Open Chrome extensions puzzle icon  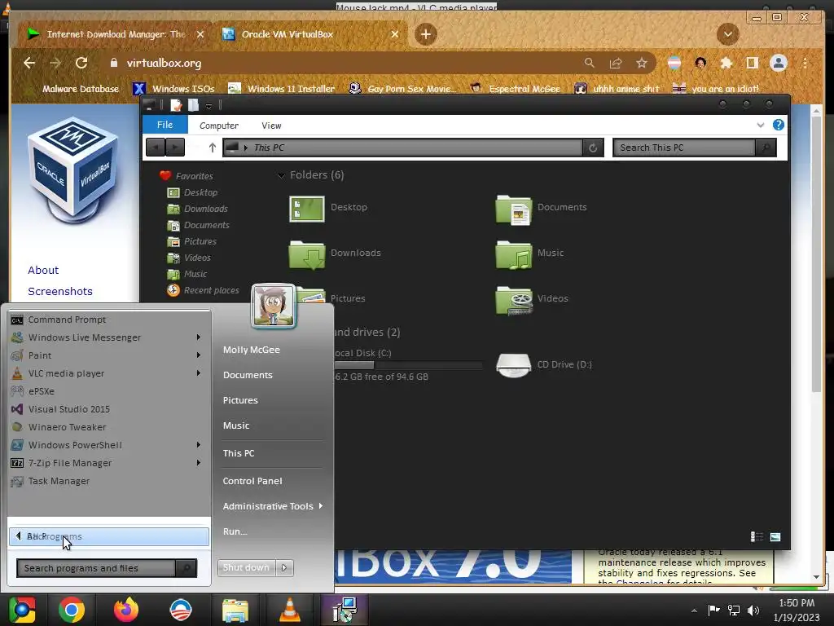(x=726, y=63)
